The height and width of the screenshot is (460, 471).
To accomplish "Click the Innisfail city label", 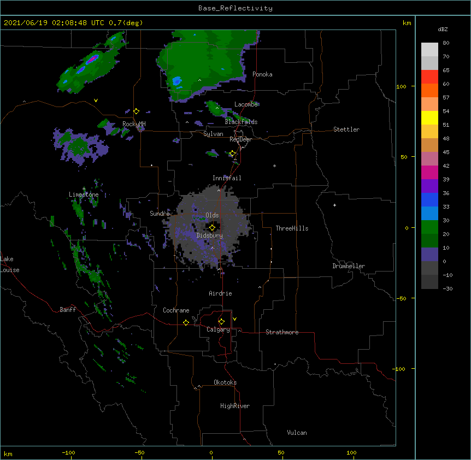I will (x=227, y=178).
